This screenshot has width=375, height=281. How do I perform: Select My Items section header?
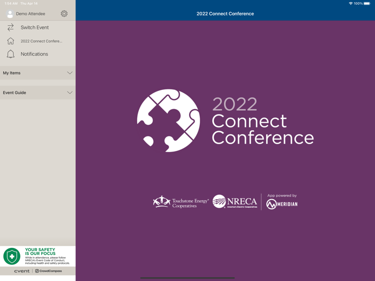click(38, 73)
